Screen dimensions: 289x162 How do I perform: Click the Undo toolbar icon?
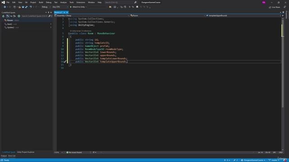(x=31, y=7)
